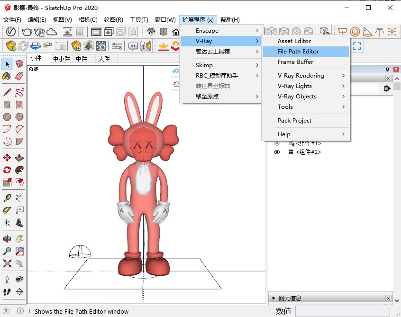Image resolution: width=401 pixels, height=317 pixels.
Task: Start V-Ray Interactive Render
Action: pos(39,32)
